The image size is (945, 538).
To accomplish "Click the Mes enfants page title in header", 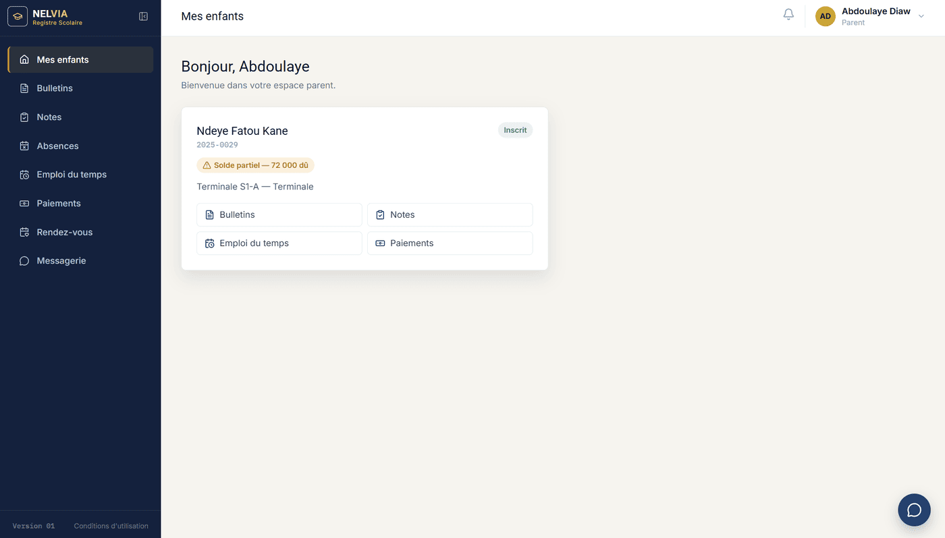I will pos(213,16).
